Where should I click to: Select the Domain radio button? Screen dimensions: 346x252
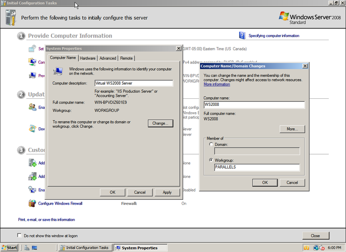tap(211, 144)
